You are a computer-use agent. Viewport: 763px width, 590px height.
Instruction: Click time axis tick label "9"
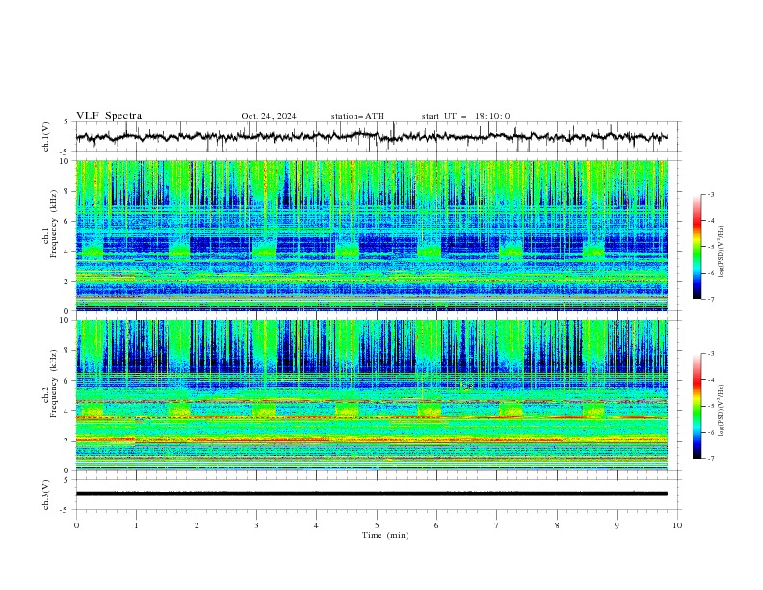(x=617, y=525)
